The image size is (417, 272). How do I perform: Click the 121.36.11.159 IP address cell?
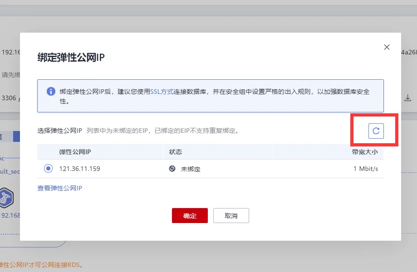tap(79, 169)
